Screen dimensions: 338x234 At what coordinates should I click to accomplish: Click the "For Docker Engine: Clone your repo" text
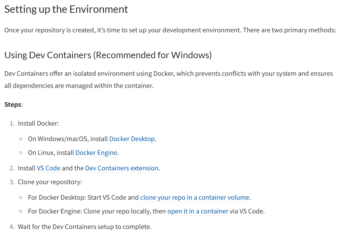(x=97, y=212)
